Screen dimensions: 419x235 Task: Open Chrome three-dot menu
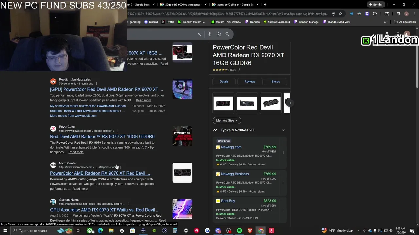point(414,14)
